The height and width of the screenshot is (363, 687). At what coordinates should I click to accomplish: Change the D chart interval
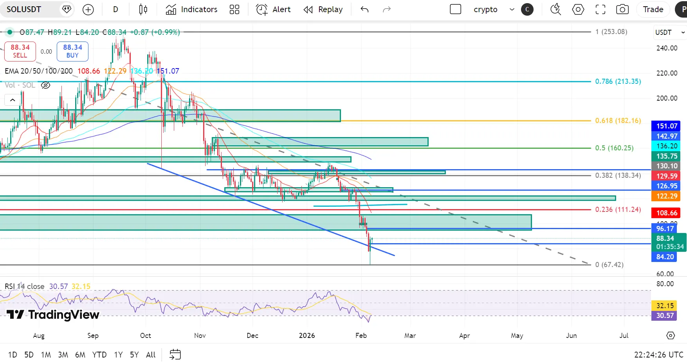pos(115,9)
